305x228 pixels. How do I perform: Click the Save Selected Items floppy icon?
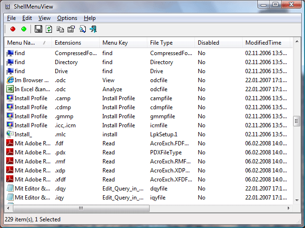tap(38, 29)
